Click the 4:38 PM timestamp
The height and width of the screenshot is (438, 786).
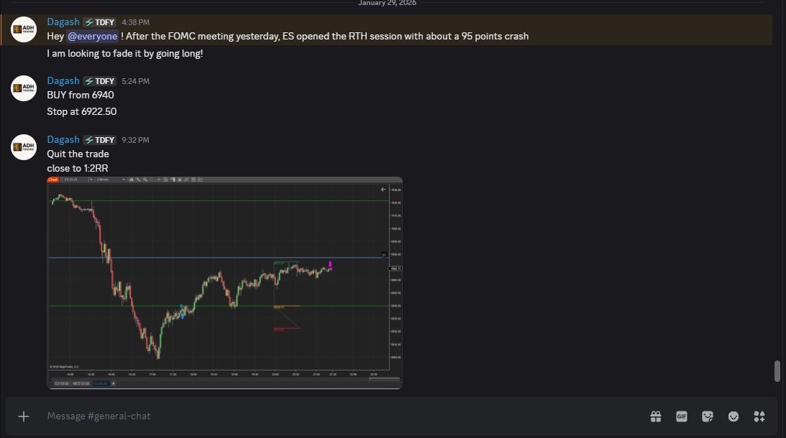tap(135, 22)
